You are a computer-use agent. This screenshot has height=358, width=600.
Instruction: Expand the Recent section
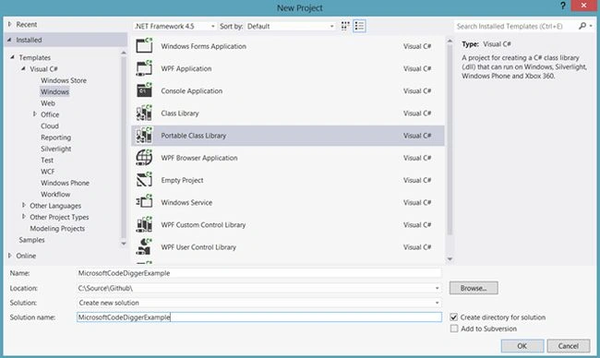[x=10, y=25]
